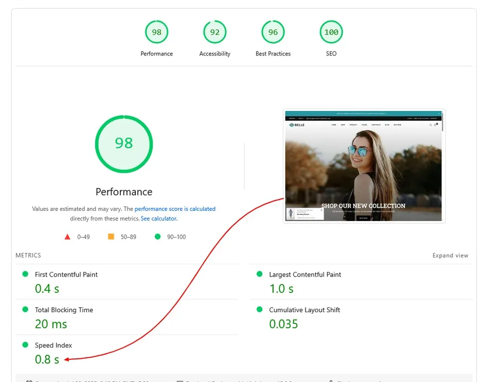
Task: Expand the First Contentful Paint metric
Action: pos(66,275)
